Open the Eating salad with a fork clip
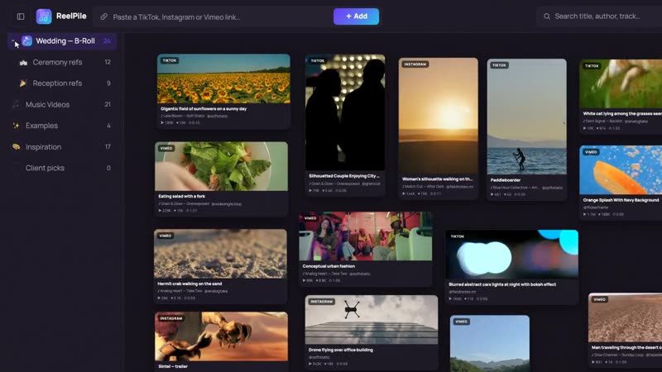The height and width of the screenshot is (372, 662). click(221, 179)
